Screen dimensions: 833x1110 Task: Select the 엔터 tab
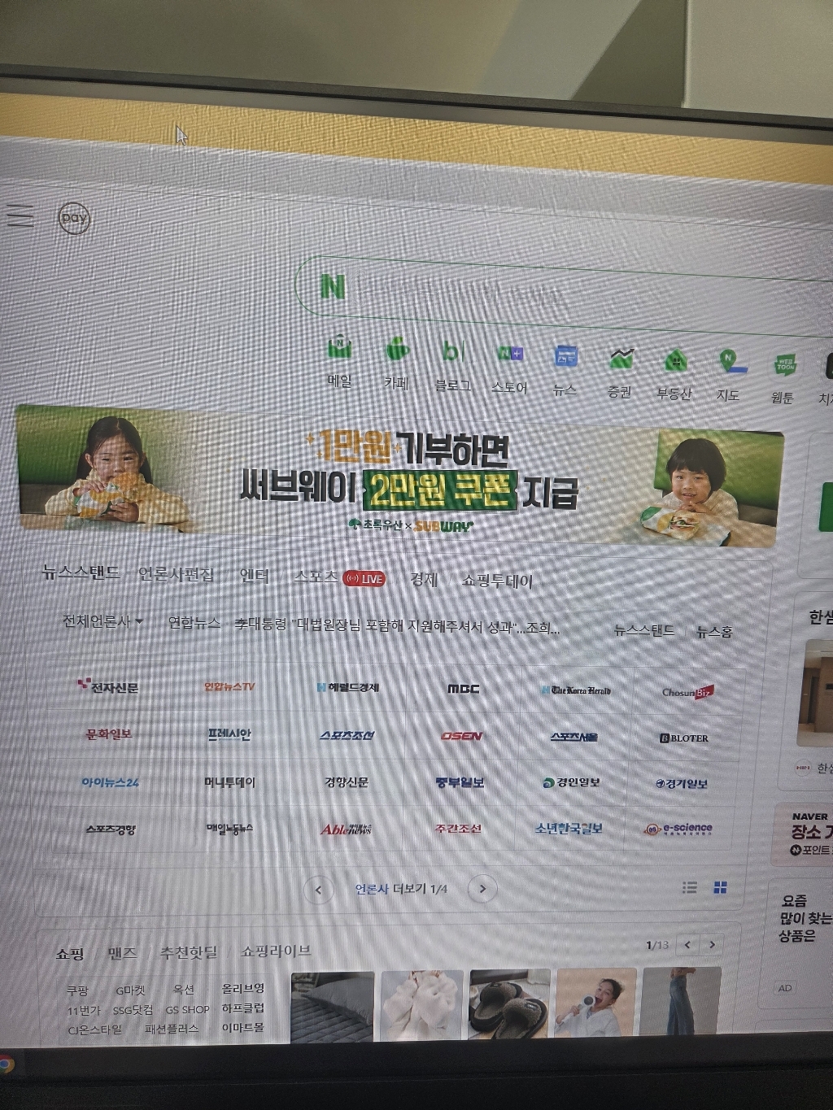point(255,575)
